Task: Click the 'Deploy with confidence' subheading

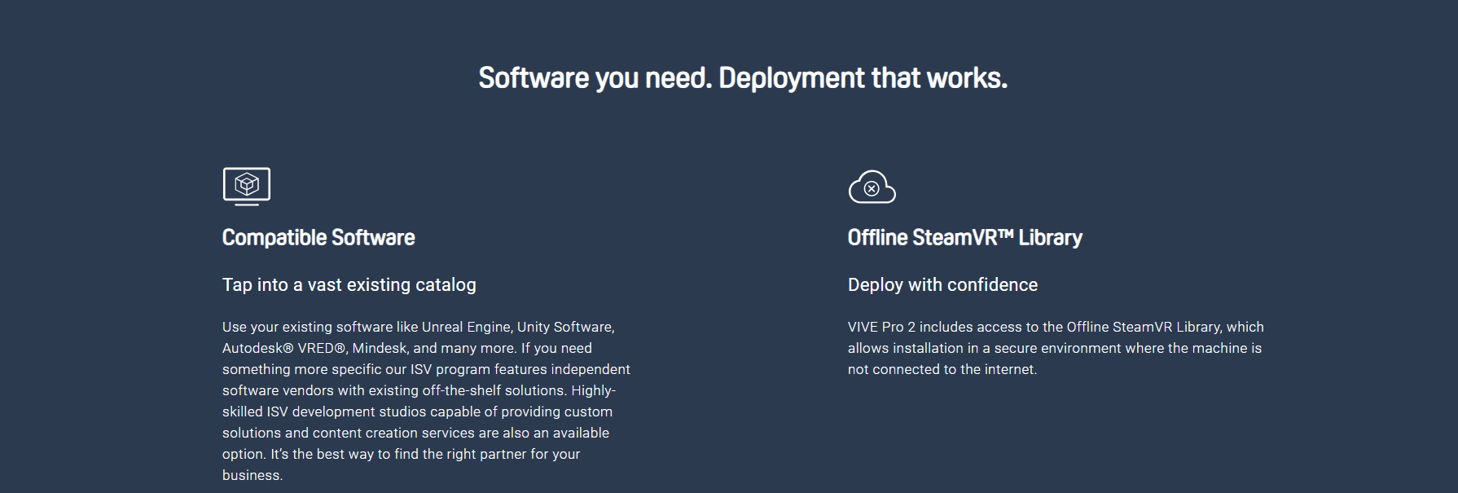Action: pos(942,285)
